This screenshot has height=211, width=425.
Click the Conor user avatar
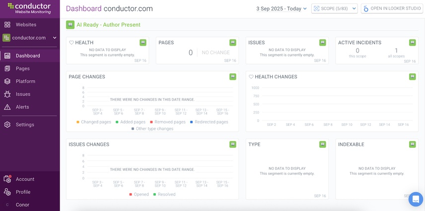[x=7, y=205]
